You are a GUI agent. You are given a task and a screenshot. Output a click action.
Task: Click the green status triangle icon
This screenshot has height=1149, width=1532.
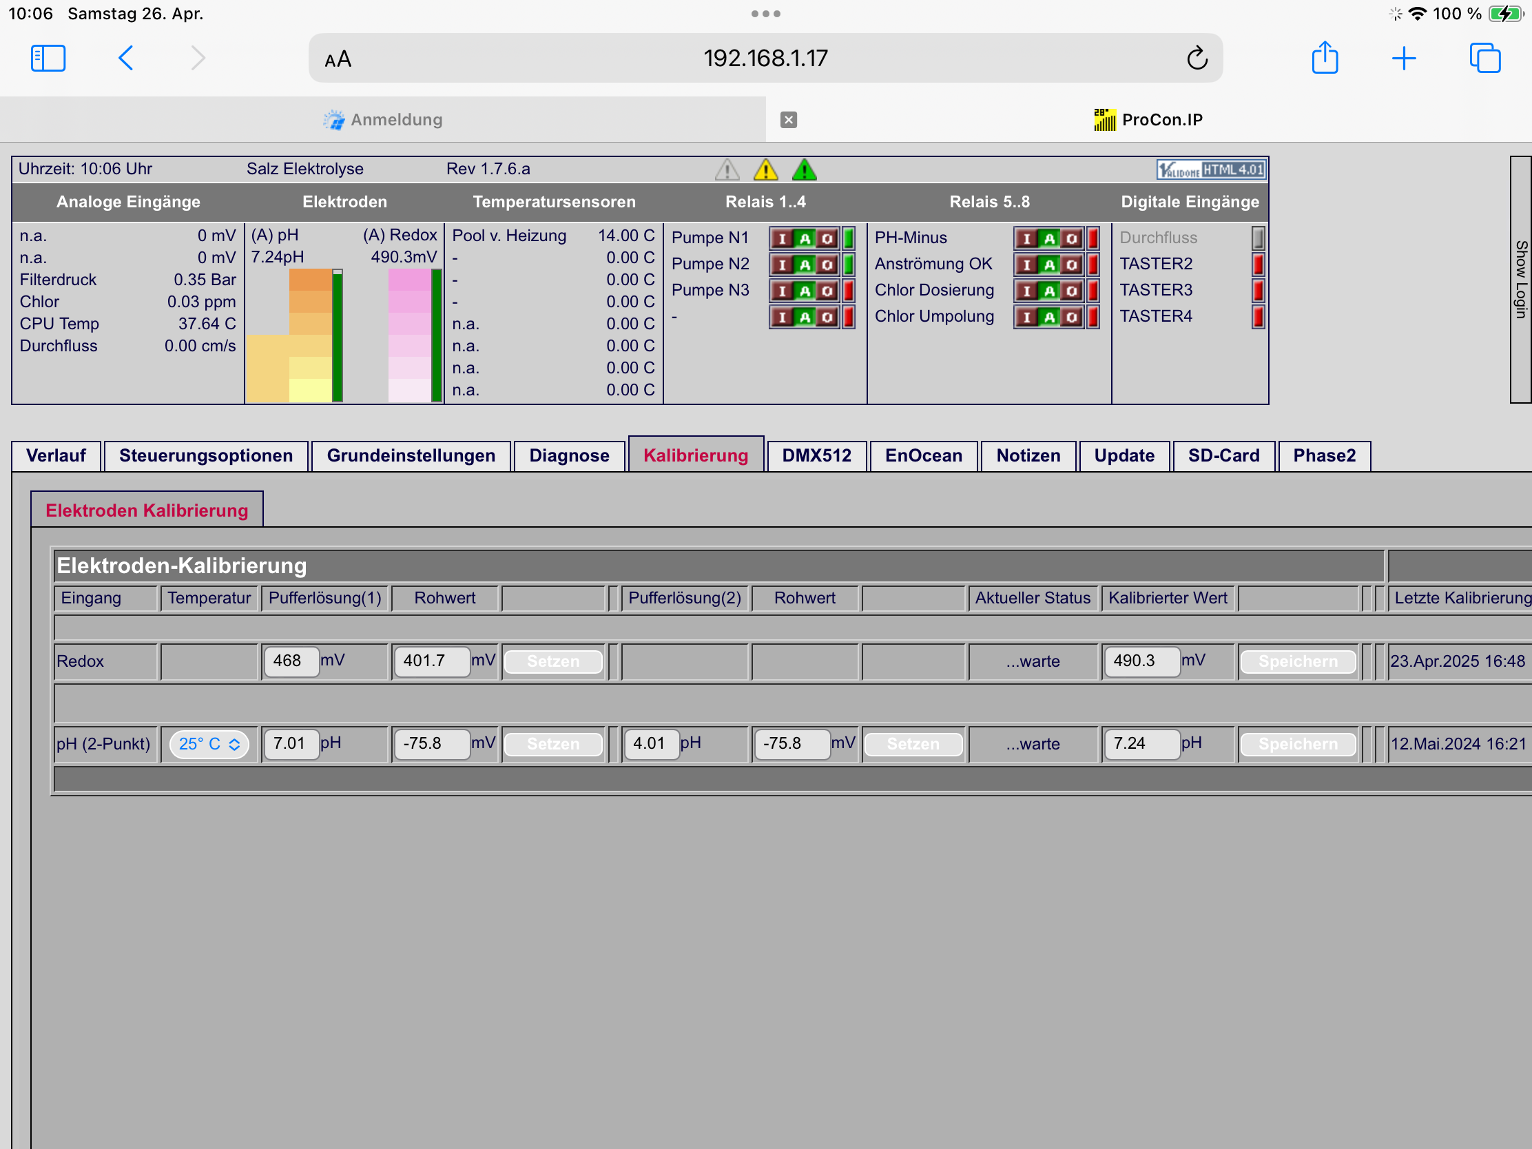804,169
